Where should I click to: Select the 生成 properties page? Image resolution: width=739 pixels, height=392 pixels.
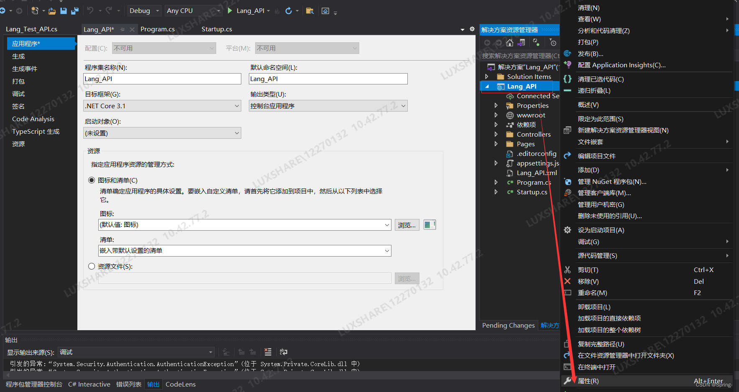40,56
